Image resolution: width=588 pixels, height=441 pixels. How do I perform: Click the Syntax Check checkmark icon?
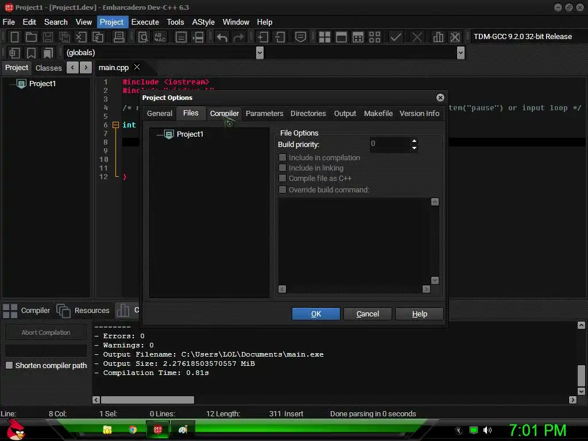coord(396,37)
